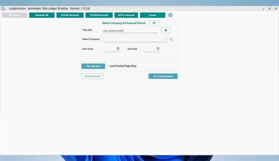Image resolution: width=279 pixels, height=161 pixels.
Task: Click the megaphone announcement icon
Action: tap(170, 15)
